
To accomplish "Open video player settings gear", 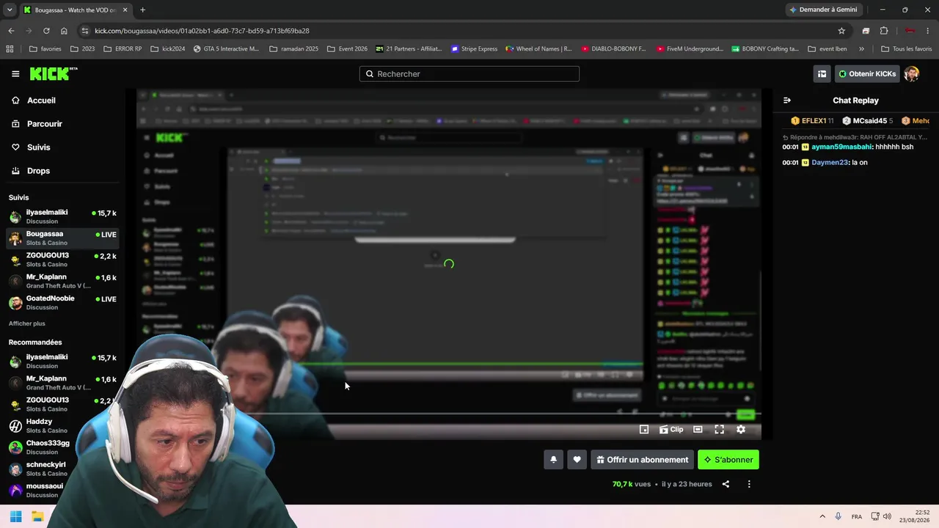I will click(x=741, y=430).
